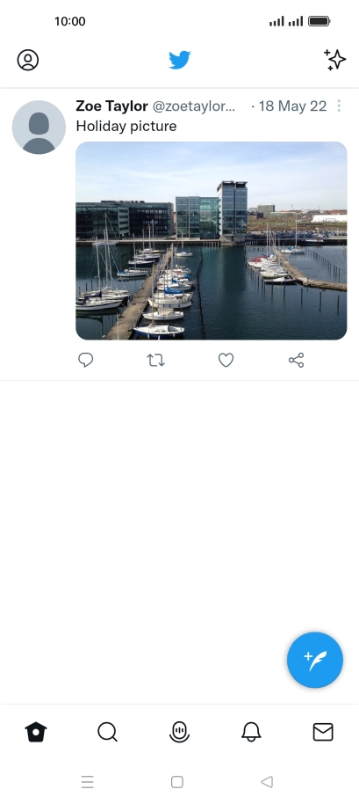Open the Search tab

107,732
